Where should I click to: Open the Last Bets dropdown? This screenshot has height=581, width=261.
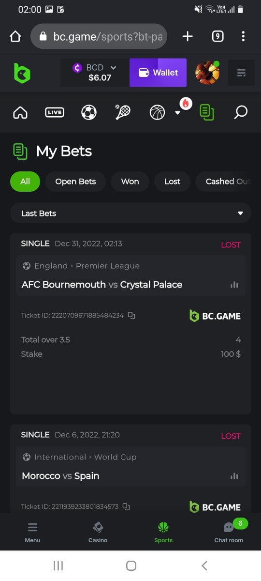click(x=130, y=213)
